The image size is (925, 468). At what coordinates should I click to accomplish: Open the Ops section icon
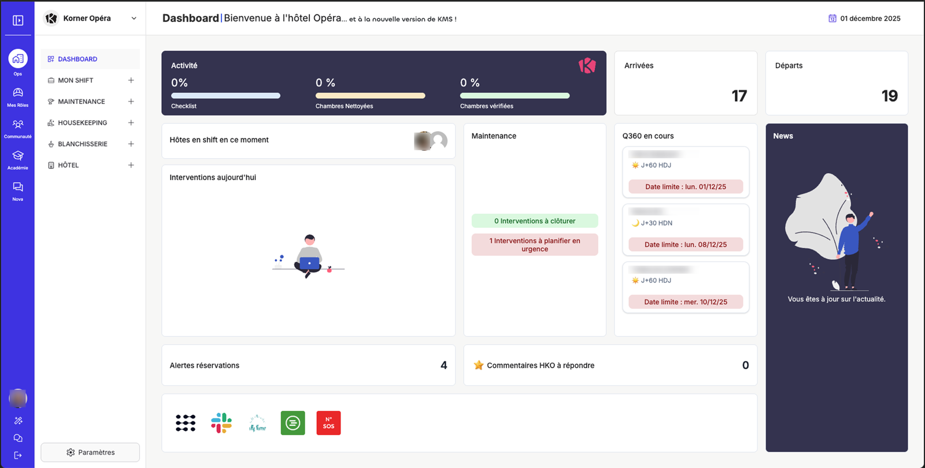tap(18, 59)
